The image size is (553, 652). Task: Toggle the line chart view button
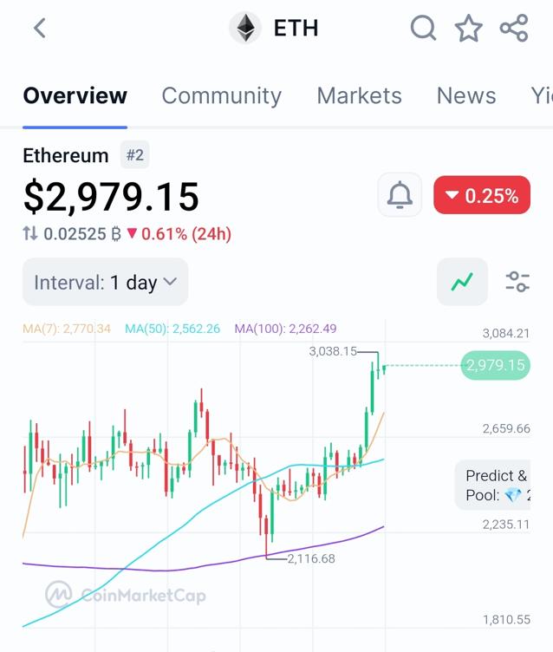pyautogui.click(x=462, y=282)
